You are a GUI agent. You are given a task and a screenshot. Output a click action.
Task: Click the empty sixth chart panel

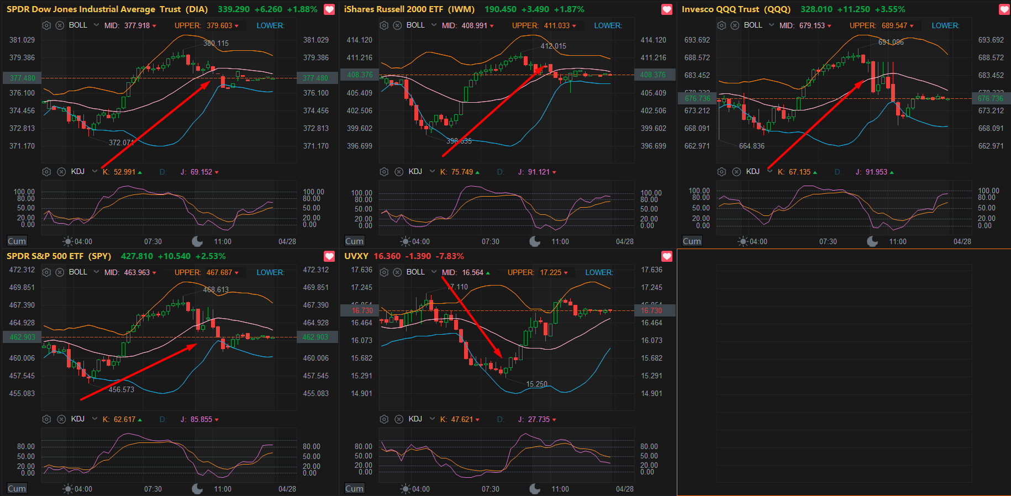[844, 372]
